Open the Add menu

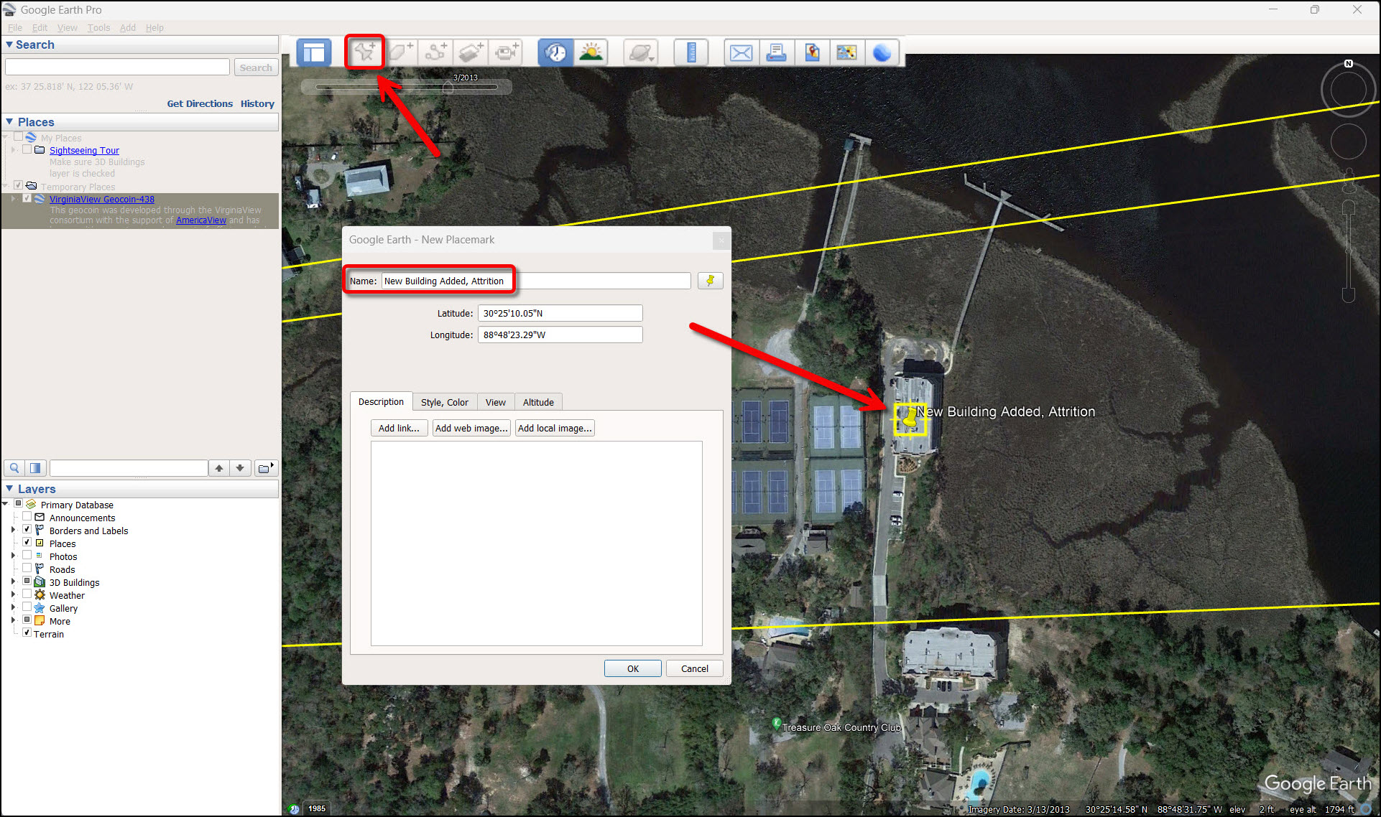click(x=127, y=27)
